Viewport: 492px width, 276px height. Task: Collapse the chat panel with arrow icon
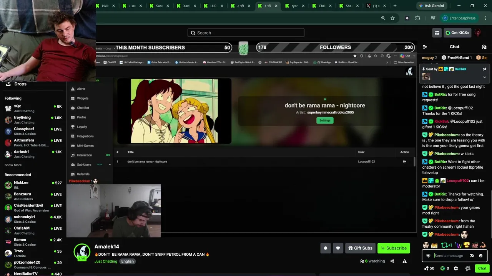point(425,47)
